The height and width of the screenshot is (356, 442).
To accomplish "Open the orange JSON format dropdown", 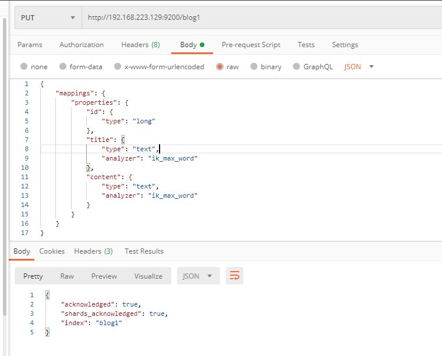I will click(359, 67).
